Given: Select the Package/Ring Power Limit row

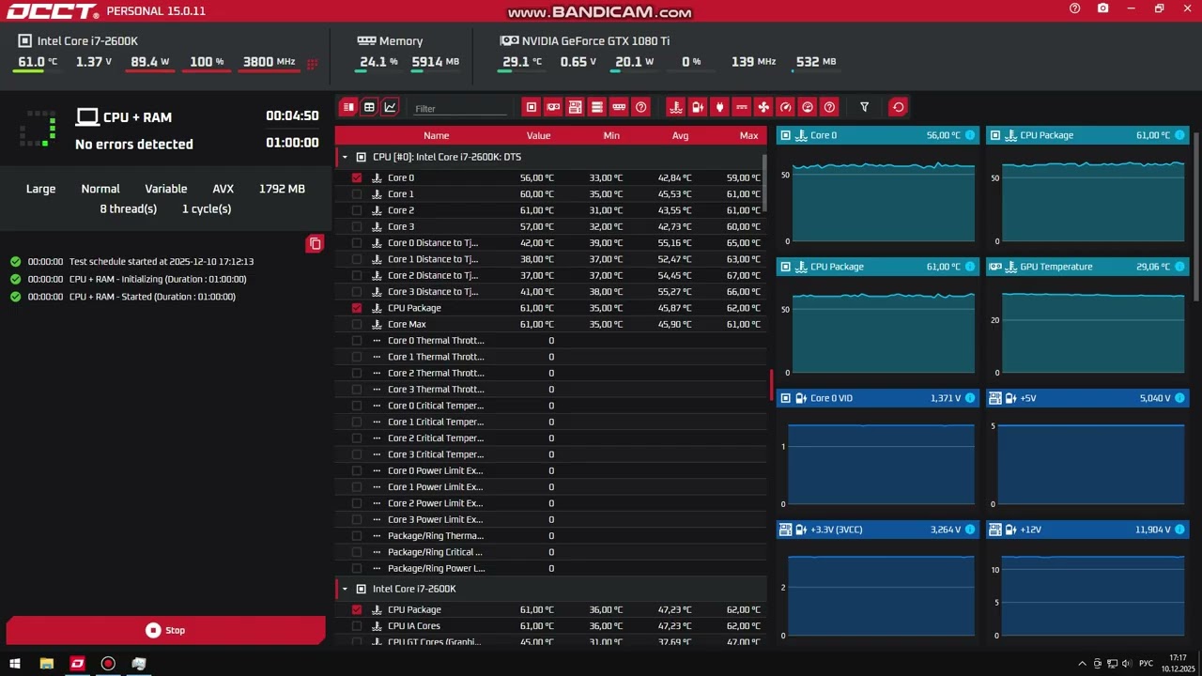Looking at the screenshot, I should 550,568.
